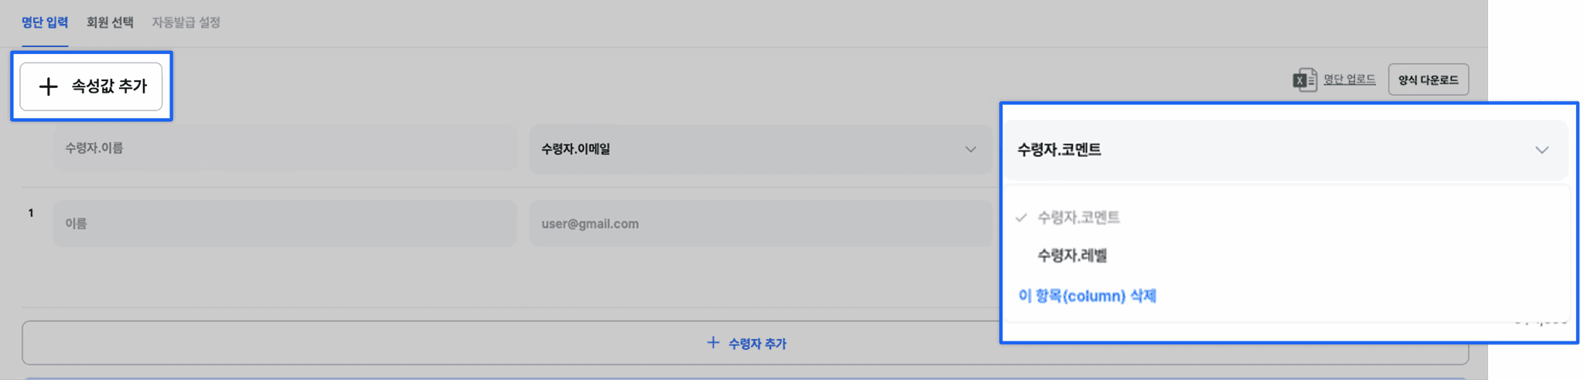The width and height of the screenshot is (1584, 380).
Task: Click the 양식 다운로드 button
Action: (1428, 80)
